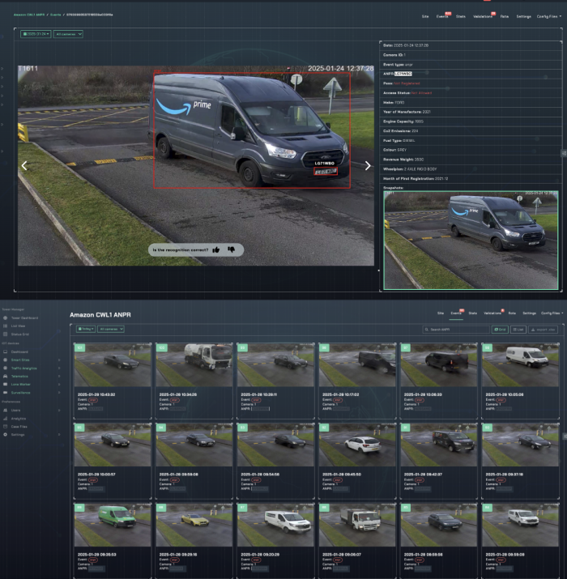Select Stats tab above events grid
Image resolution: width=567 pixels, height=579 pixels.
[x=473, y=313]
